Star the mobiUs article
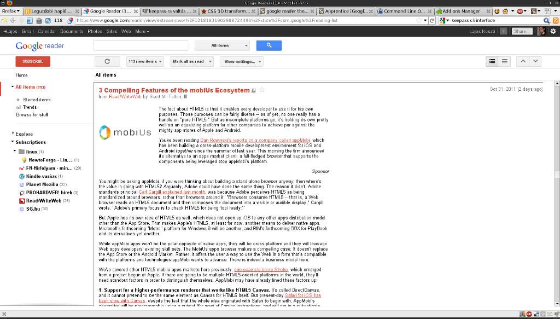The image size is (560, 319). [262, 90]
